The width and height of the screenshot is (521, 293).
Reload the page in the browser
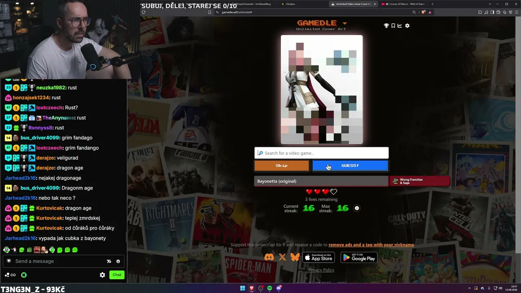point(144,12)
